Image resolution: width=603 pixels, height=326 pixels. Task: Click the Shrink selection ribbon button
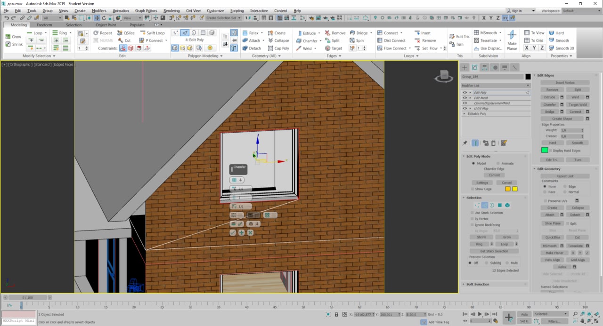click(x=14, y=44)
